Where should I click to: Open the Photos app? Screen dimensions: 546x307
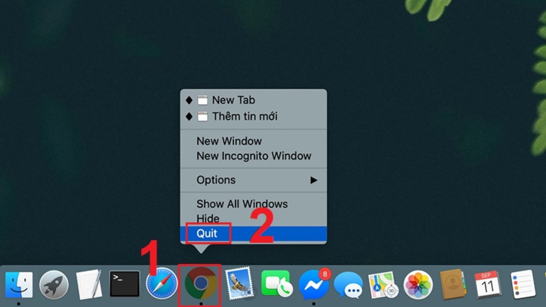pos(417,285)
